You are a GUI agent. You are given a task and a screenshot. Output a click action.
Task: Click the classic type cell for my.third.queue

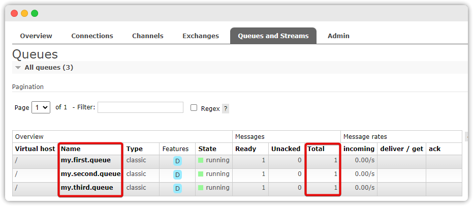[136, 188]
